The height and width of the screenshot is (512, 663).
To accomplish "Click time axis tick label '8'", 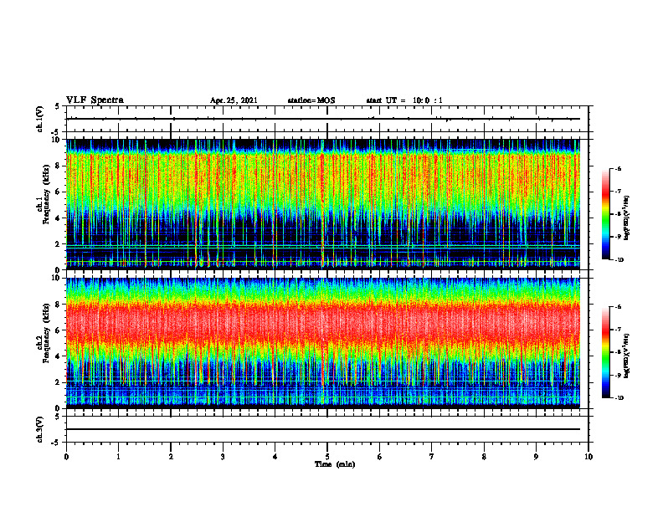I will (484, 457).
